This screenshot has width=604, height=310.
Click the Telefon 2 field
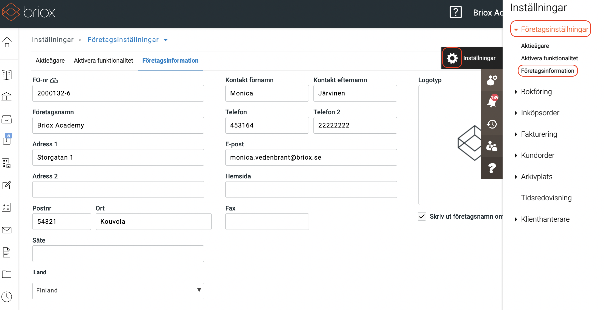point(355,125)
